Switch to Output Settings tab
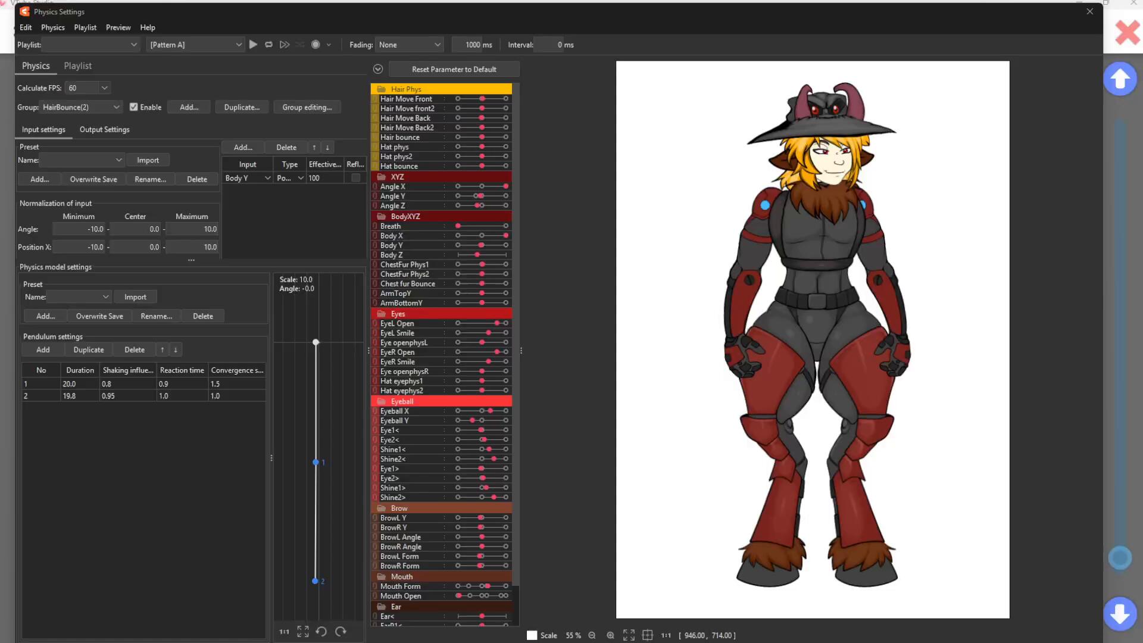This screenshot has height=643, width=1143. pos(105,129)
